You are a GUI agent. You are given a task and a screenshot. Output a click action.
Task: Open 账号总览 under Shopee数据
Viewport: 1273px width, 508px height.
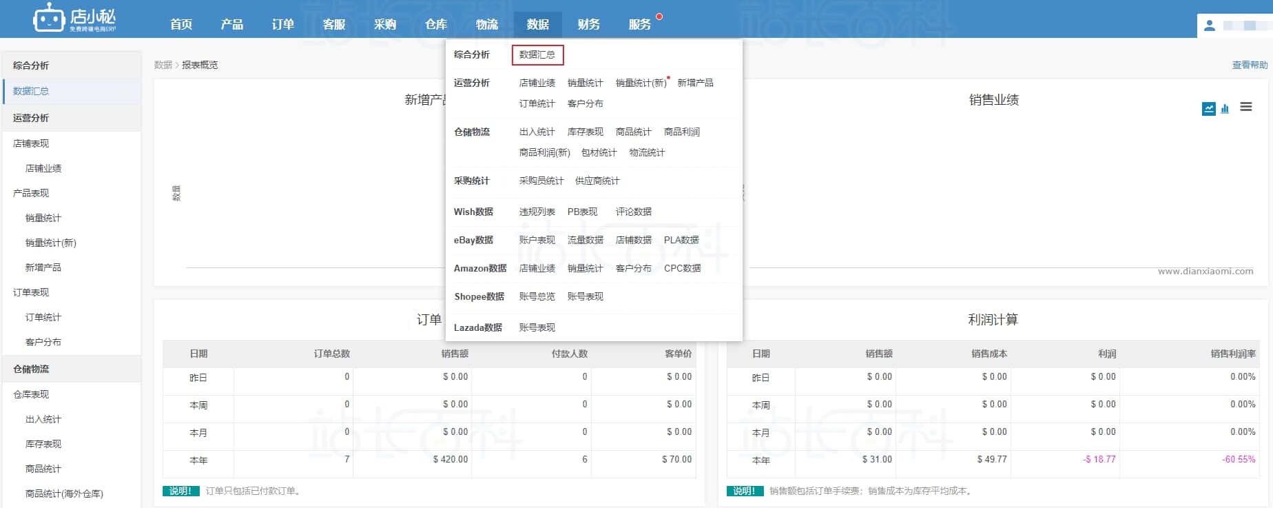pyautogui.click(x=537, y=296)
